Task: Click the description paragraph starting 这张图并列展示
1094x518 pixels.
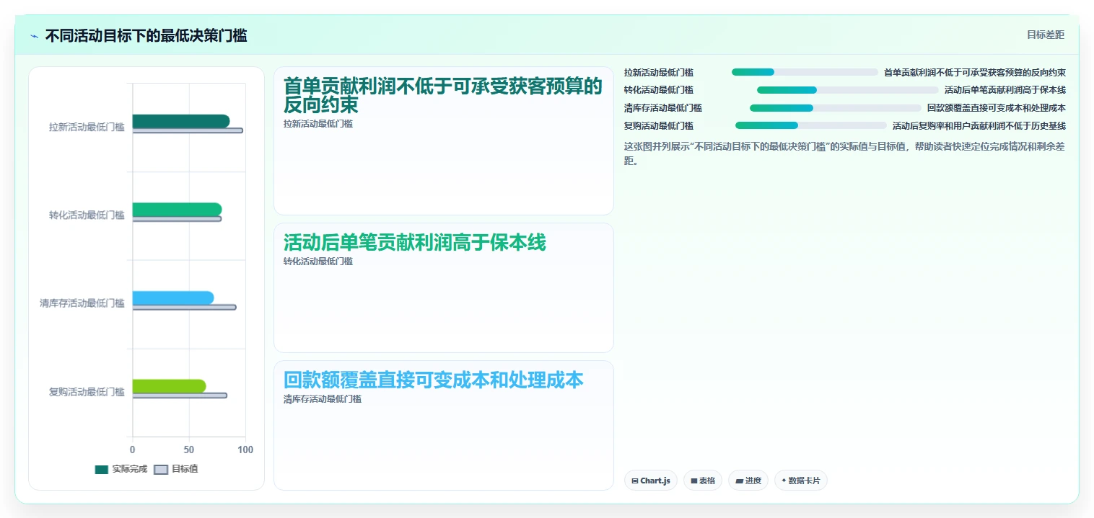Action: (845, 153)
